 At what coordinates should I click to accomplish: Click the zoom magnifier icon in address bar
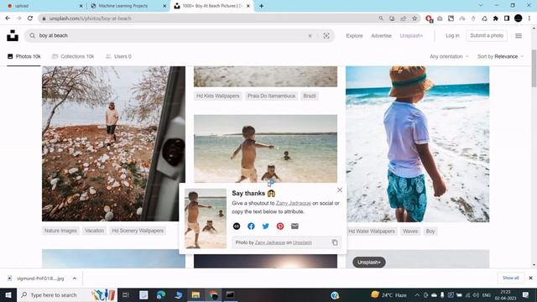381,18
